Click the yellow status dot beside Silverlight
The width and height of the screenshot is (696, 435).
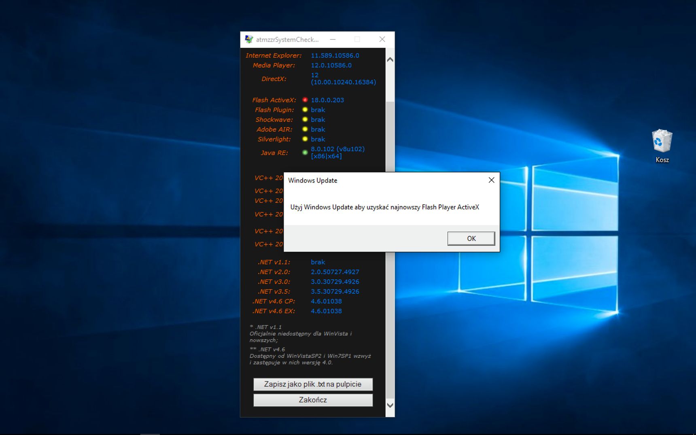305,139
